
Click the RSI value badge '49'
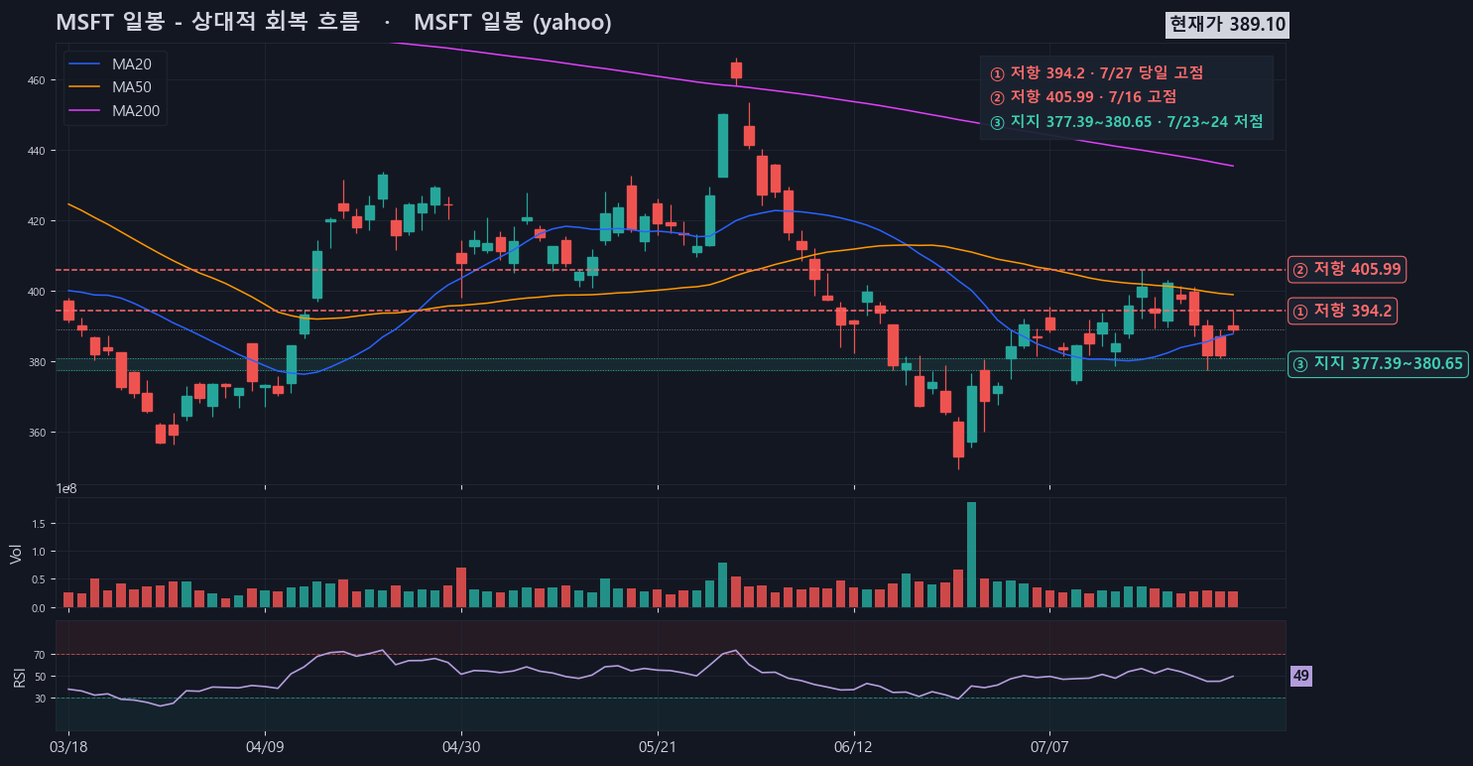(1301, 677)
